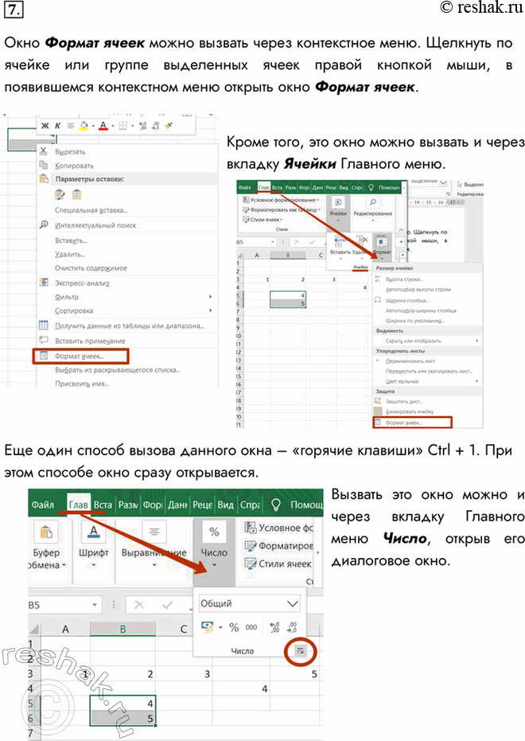Click the yellow fill color bucket

pyautogui.click(x=84, y=125)
